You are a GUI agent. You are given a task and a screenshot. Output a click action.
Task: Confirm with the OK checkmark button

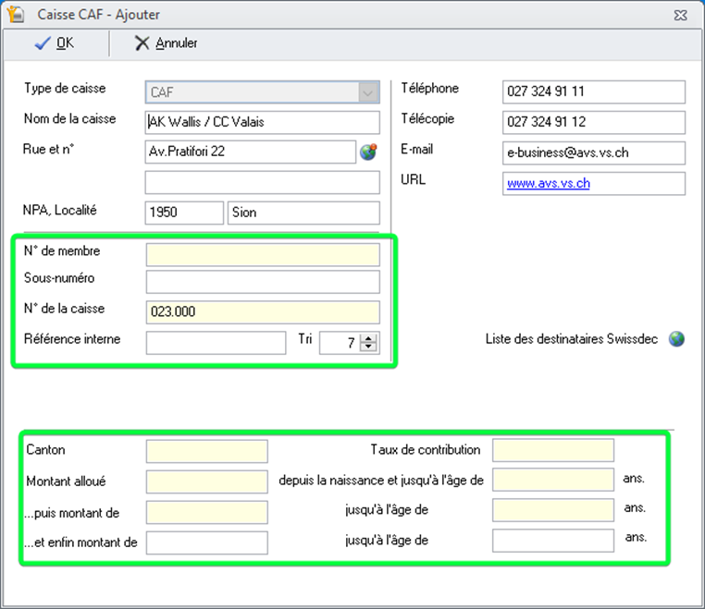(54, 43)
